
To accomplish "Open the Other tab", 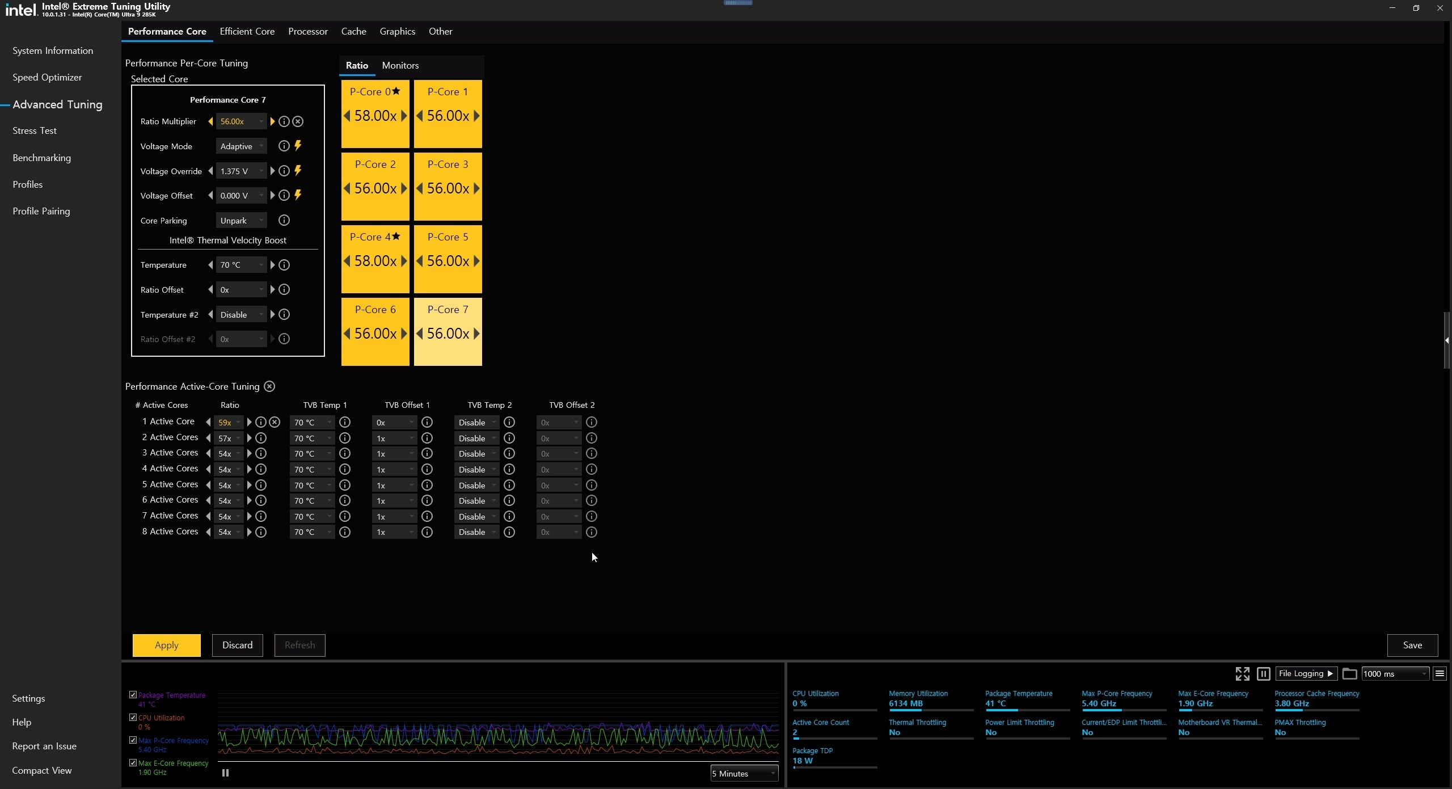I will (440, 31).
